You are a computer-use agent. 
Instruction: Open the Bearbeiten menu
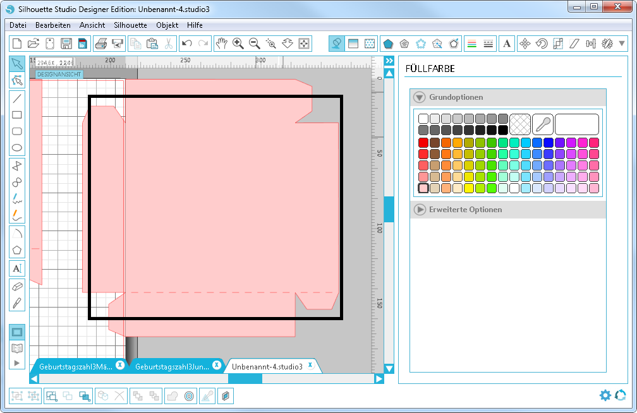[x=53, y=25]
